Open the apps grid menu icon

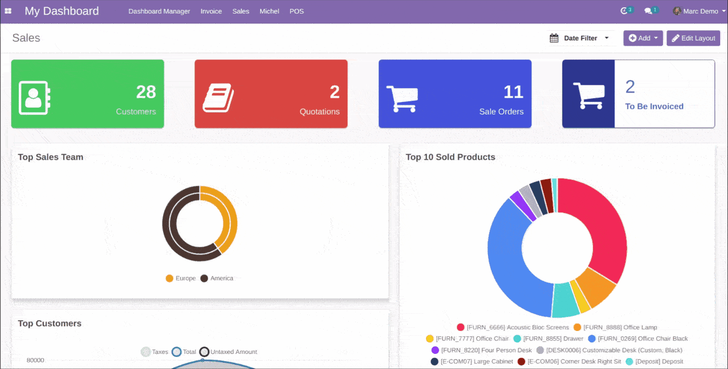[x=8, y=11]
